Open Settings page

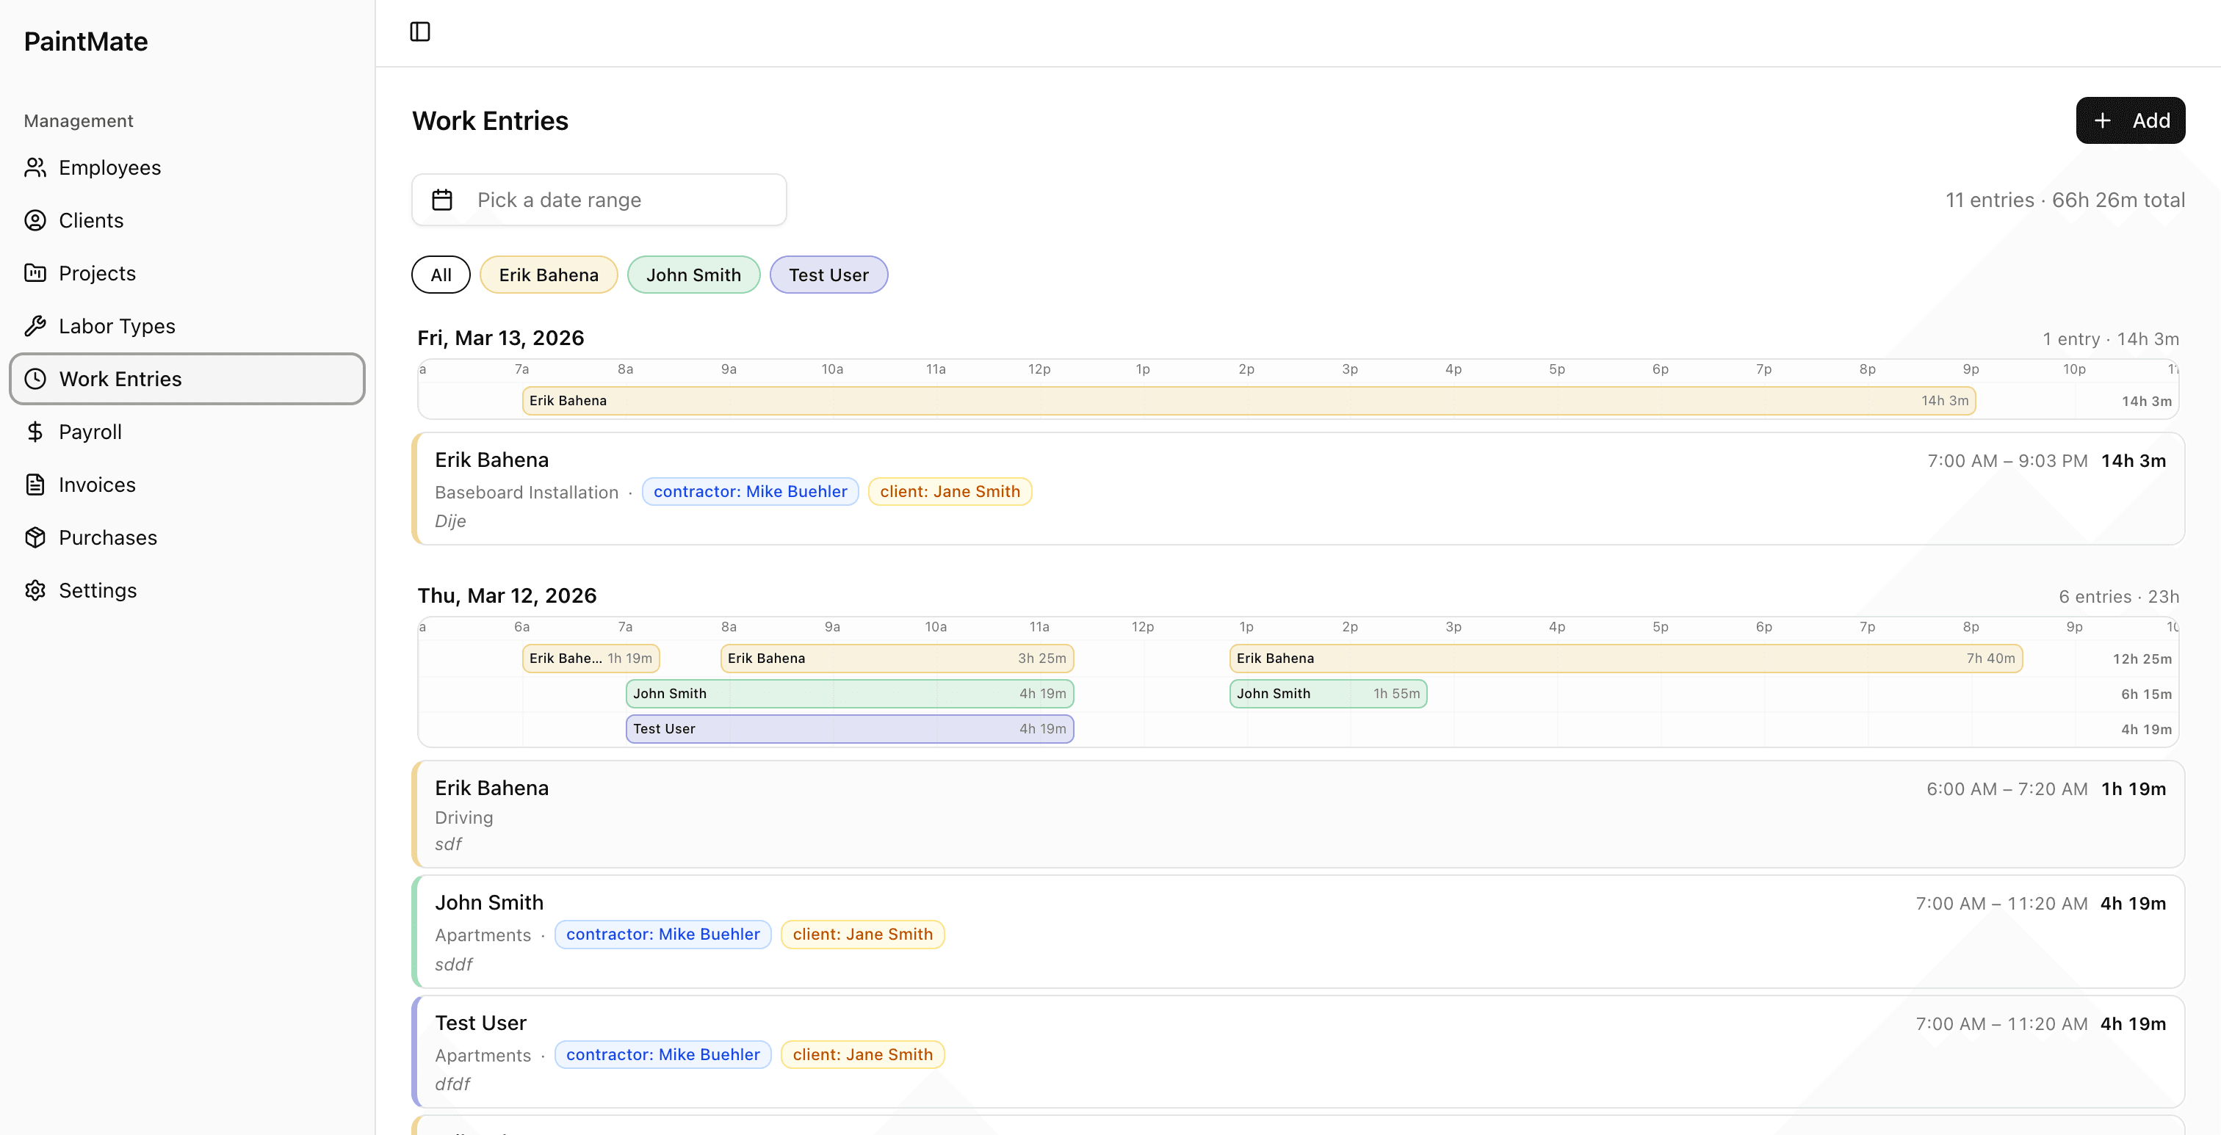coord(187,590)
